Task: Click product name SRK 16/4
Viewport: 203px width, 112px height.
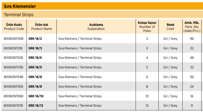Action: coord(35,58)
